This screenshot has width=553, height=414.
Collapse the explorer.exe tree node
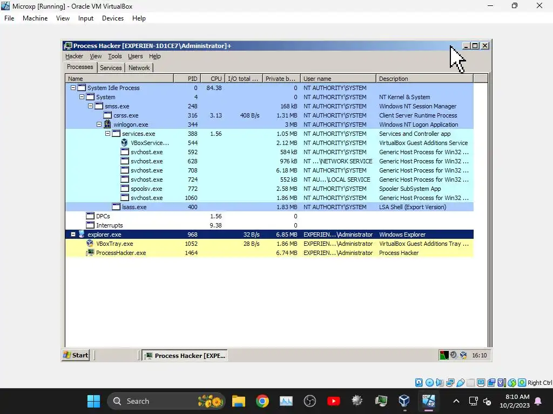coord(73,234)
